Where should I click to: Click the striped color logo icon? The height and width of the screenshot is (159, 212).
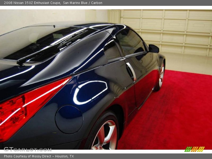[x=195, y=149]
